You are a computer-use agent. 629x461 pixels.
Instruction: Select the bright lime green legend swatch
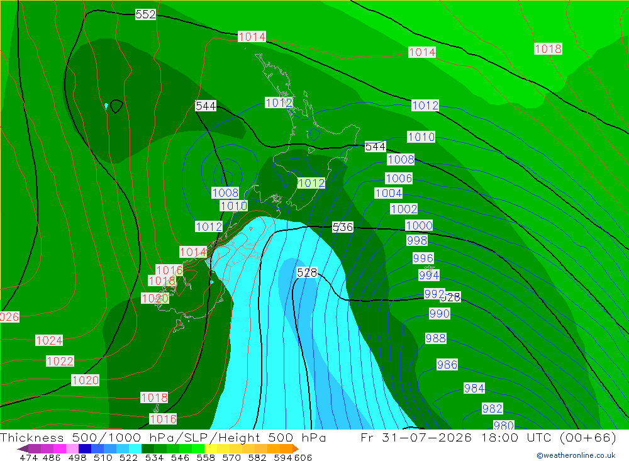coord(198,448)
